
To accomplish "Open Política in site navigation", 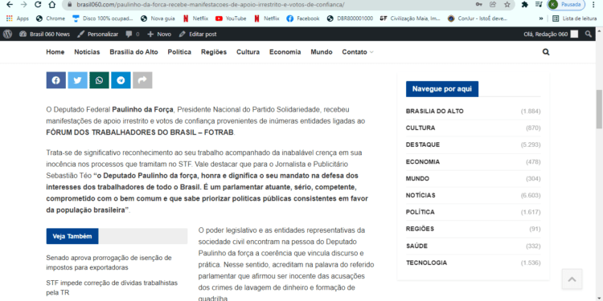I will tap(179, 52).
